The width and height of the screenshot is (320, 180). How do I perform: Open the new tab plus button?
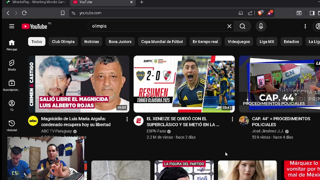[x=142, y=2]
